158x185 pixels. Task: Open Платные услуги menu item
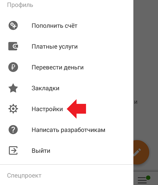(x=67, y=47)
